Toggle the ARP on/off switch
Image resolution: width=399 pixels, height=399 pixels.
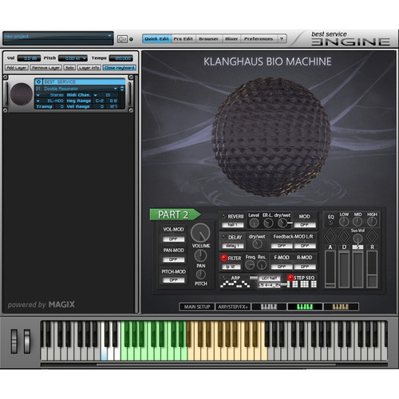coord(224,278)
